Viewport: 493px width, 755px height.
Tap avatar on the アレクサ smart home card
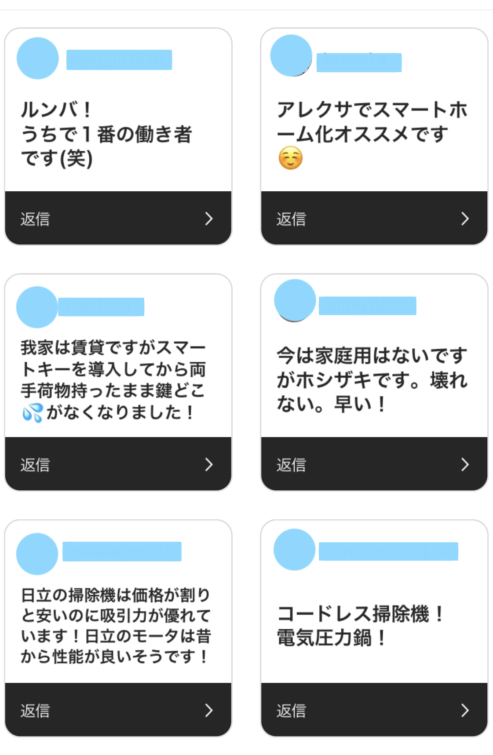[x=291, y=56]
